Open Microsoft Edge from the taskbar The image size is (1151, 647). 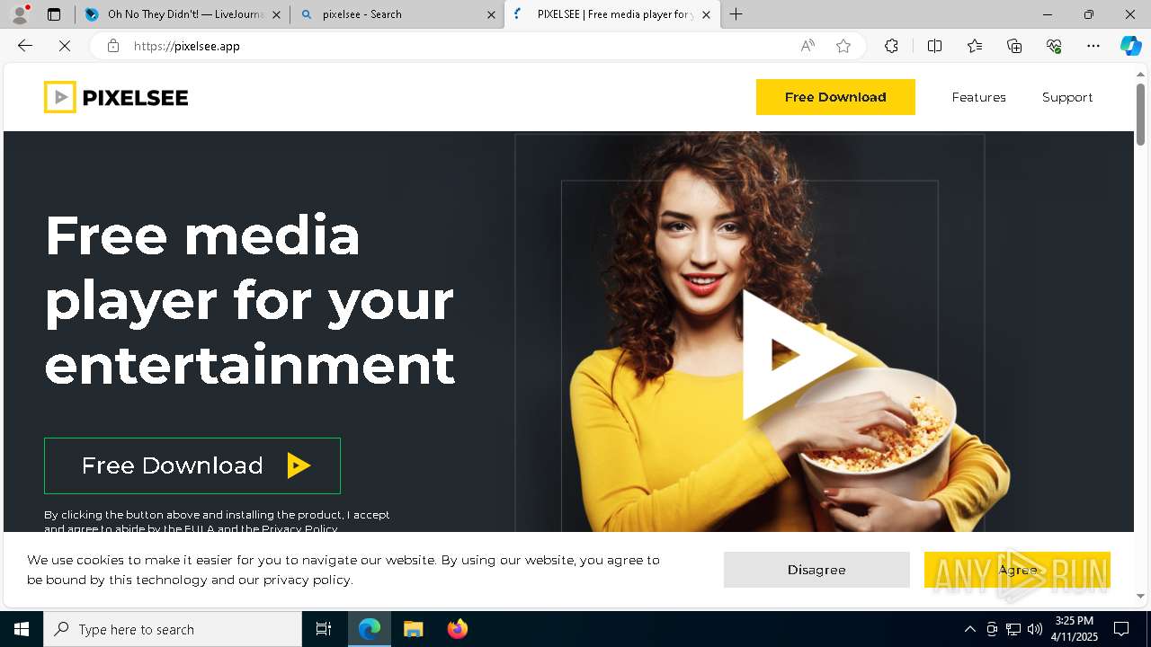click(x=370, y=629)
